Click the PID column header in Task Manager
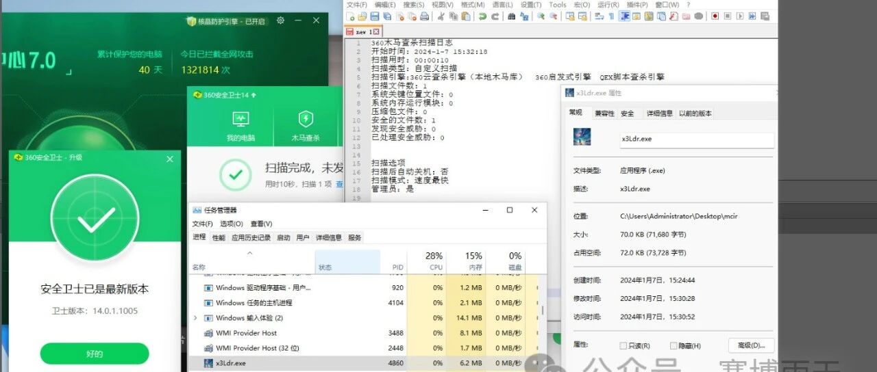 (x=393, y=261)
